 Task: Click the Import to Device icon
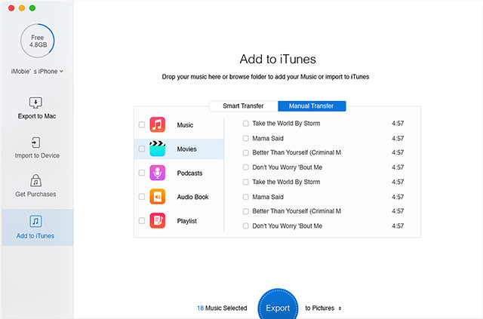pos(35,143)
